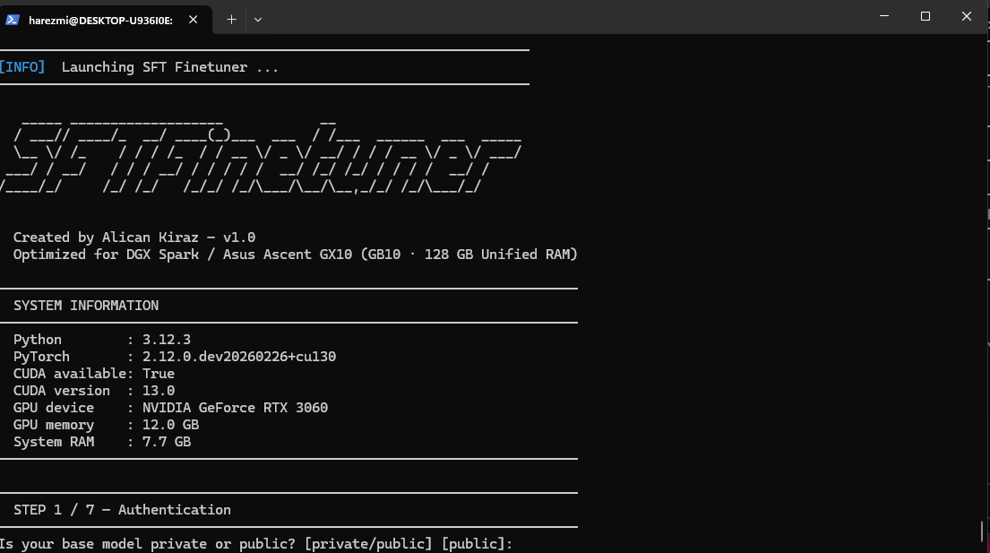Click the 'Optimized for DGX Spark' line
990x553 pixels.
295,255
